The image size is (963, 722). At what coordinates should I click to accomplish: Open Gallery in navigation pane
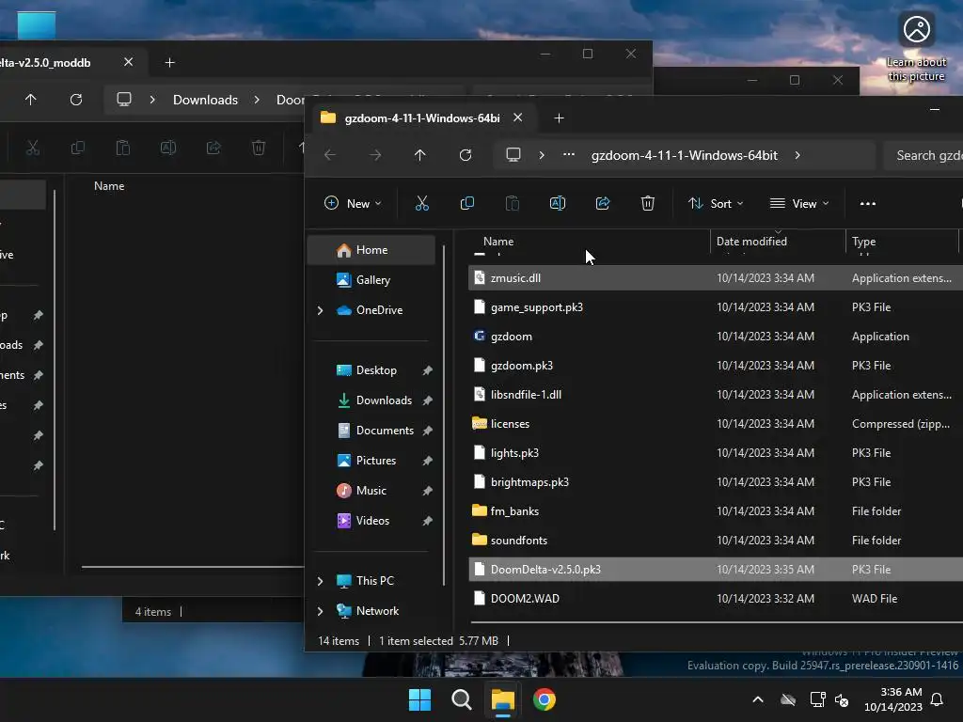[x=371, y=280]
